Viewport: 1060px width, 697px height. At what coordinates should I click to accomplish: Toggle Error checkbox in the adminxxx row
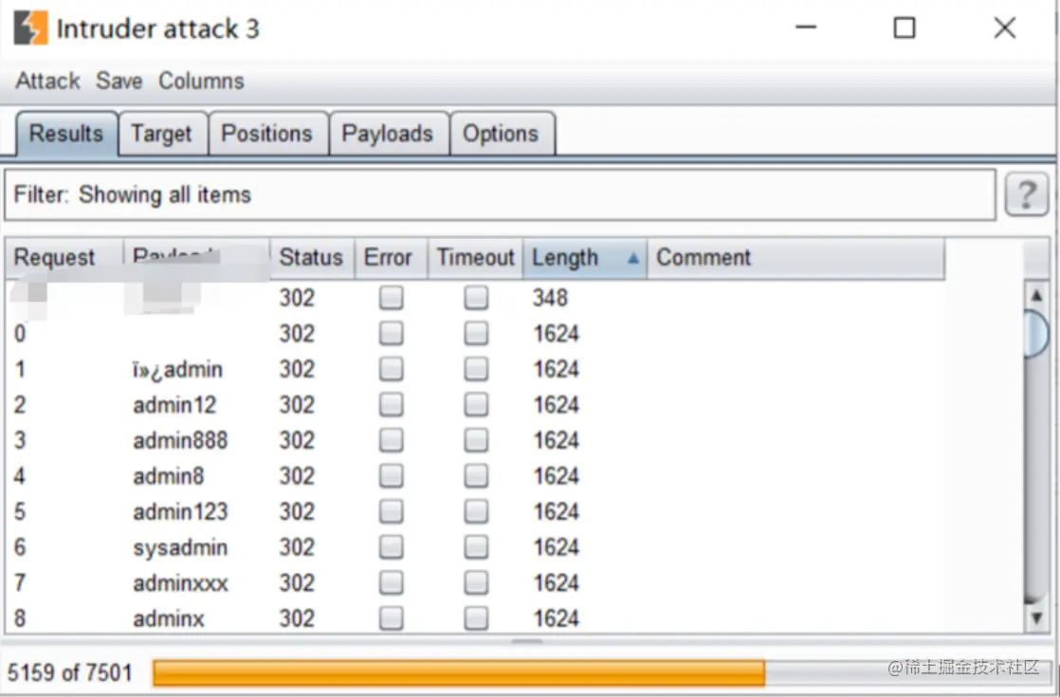391,583
